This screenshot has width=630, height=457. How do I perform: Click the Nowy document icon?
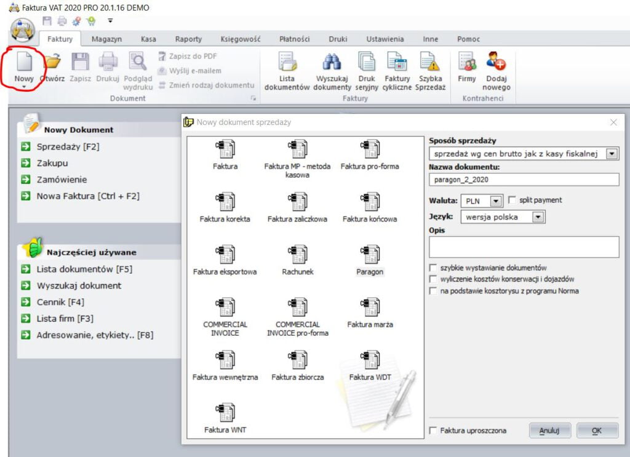pos(23,63)
